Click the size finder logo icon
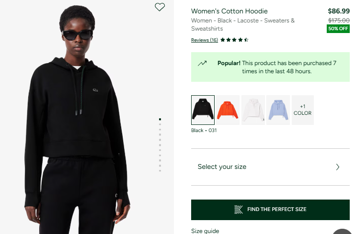Viewport: 355px width, 234px height. pyautogui.click(x=239, y=209)
